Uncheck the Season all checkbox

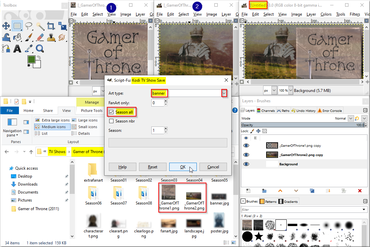[x=111, y=112]
